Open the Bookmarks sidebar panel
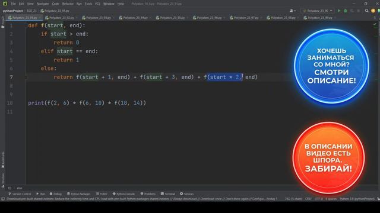Image resolution: width=380 pixels, height=213 pixels. [x=2, y=160]
